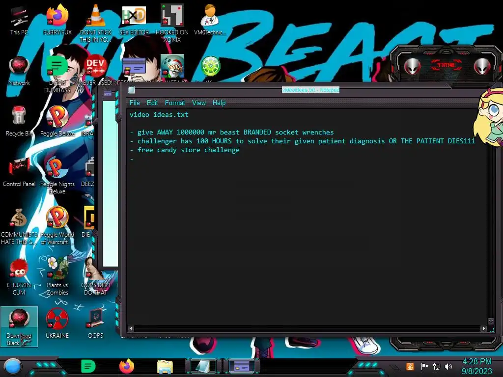Click red center display of alien gadget
Screen dimensions: 503x377
pos(446,65)
